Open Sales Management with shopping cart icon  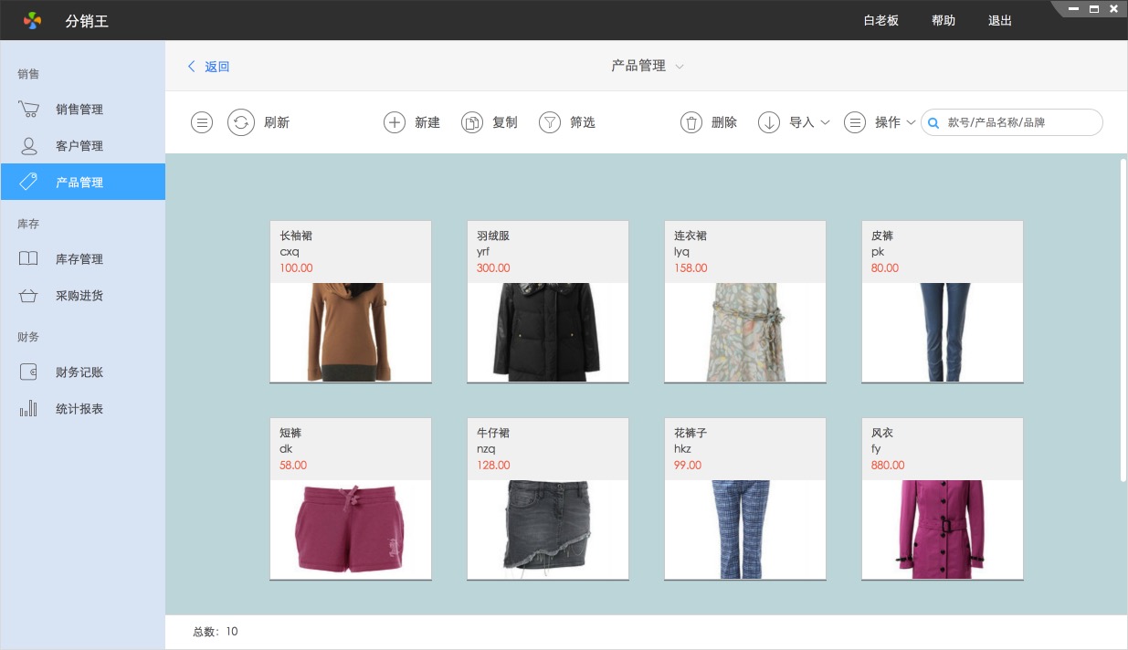coord(29,110)
